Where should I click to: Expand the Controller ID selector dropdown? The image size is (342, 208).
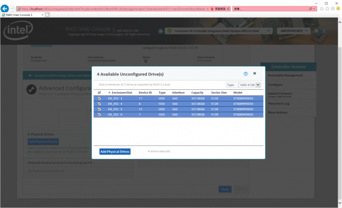click(219, 31)
